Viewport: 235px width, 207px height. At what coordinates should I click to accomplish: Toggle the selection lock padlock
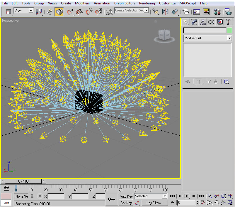32,196
